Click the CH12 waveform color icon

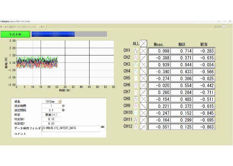pyautogui.click(x=136, y=126)
